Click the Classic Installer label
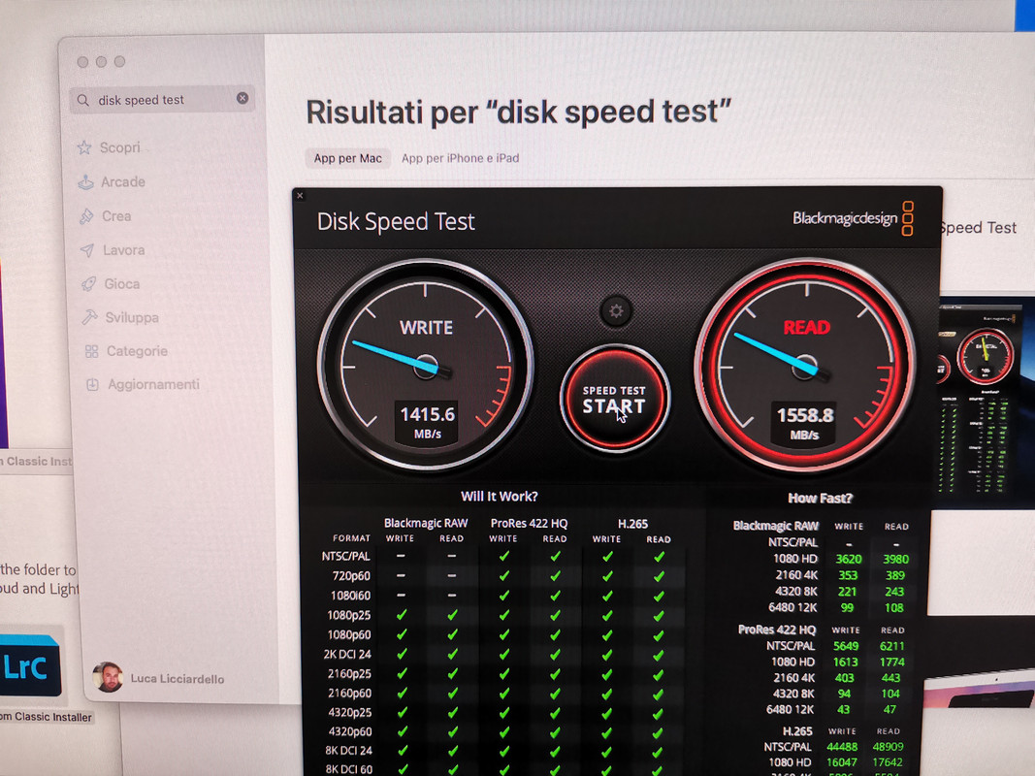Screen dimensions: 1035x776 pos(48,717)
